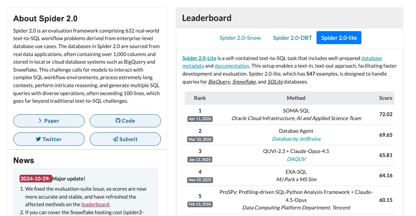
Task: Switch to the Spider 2.0-Snow tab
Action: coord(240,37)
